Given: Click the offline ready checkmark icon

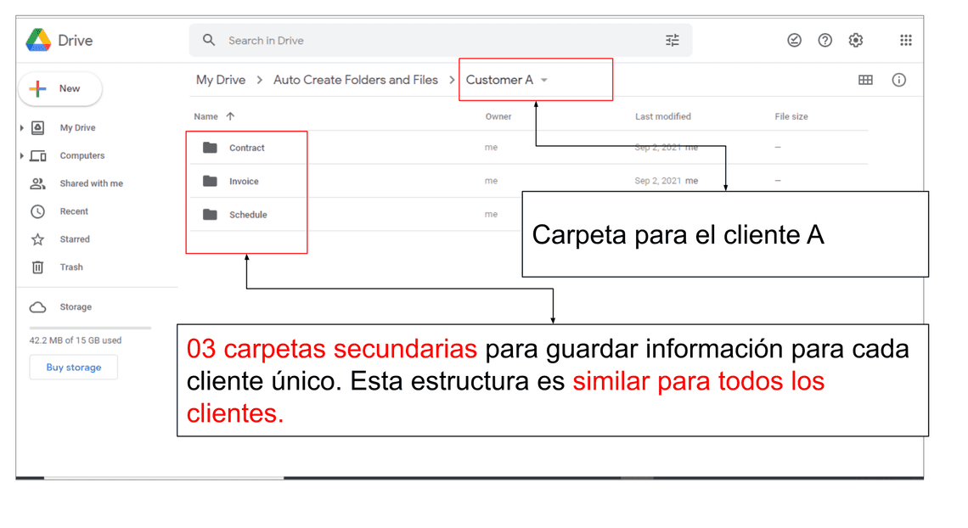Looking at the screenshot, I should (794, 40).
